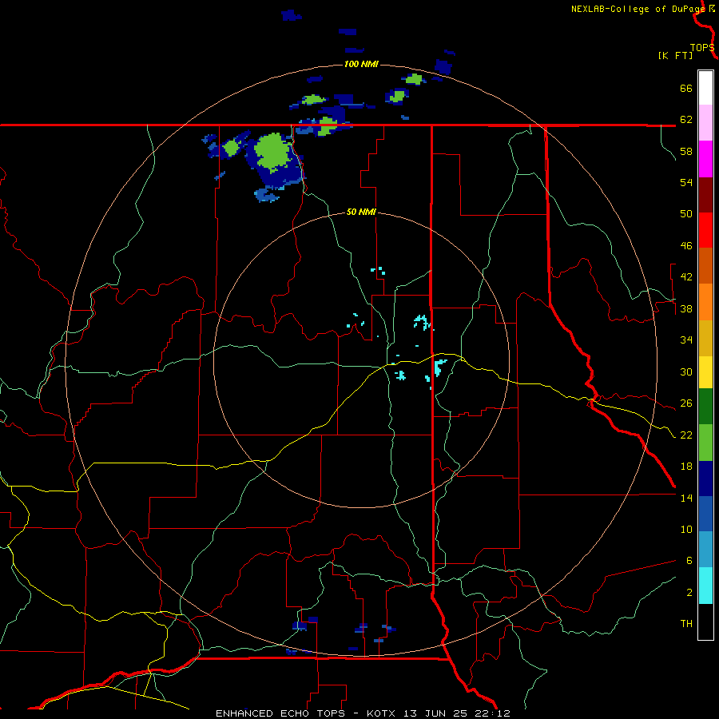Viewport: 719px width, 719px height.
Task: Select the magenta legend color block
Action: (705, 159)
